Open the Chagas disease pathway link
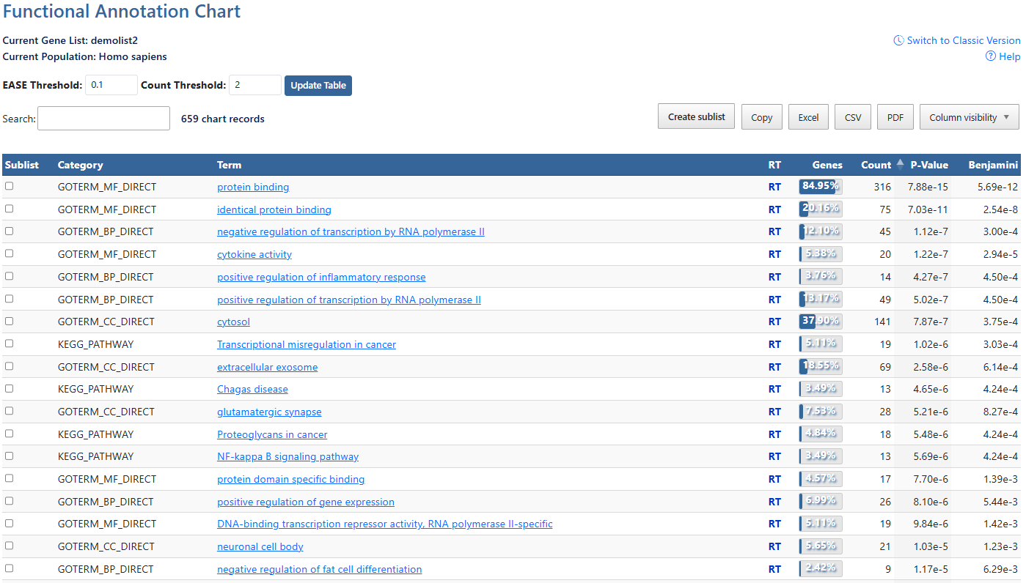This screenshot has height=583, width=1026. coord(252,389)
